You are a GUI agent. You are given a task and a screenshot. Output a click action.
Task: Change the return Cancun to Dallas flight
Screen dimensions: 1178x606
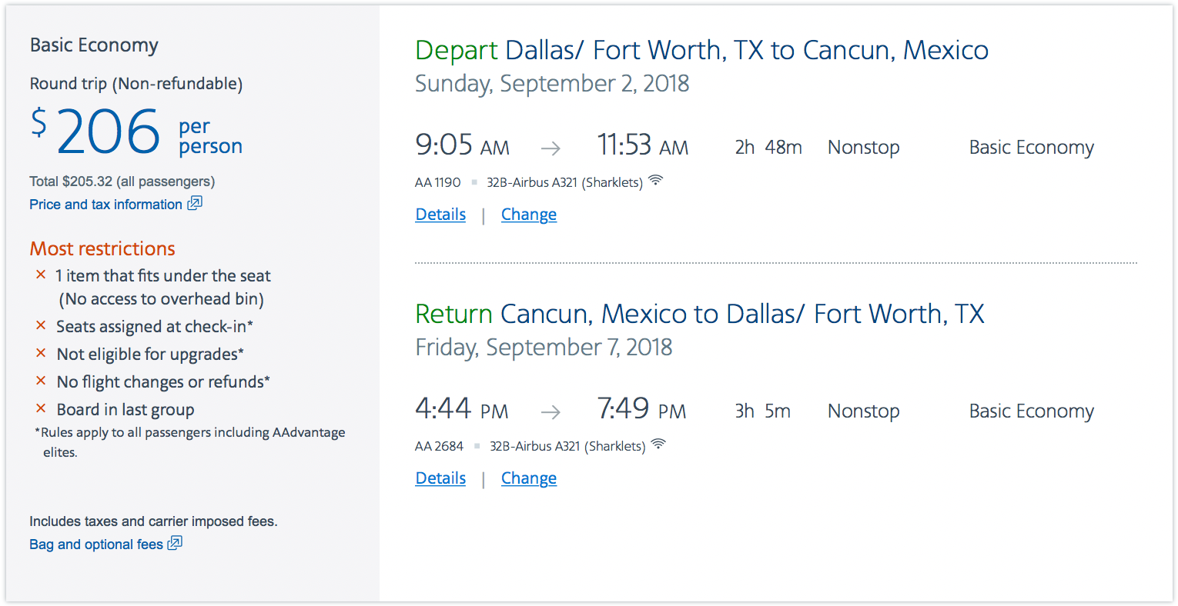(x=529, y=478)
